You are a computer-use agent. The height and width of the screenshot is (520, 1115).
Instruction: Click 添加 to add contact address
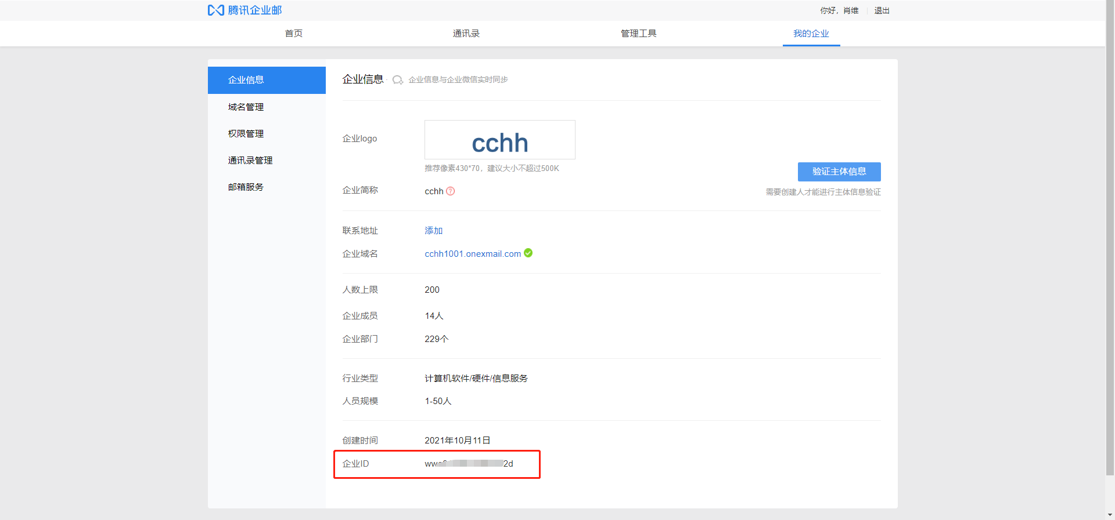(434, 231)
